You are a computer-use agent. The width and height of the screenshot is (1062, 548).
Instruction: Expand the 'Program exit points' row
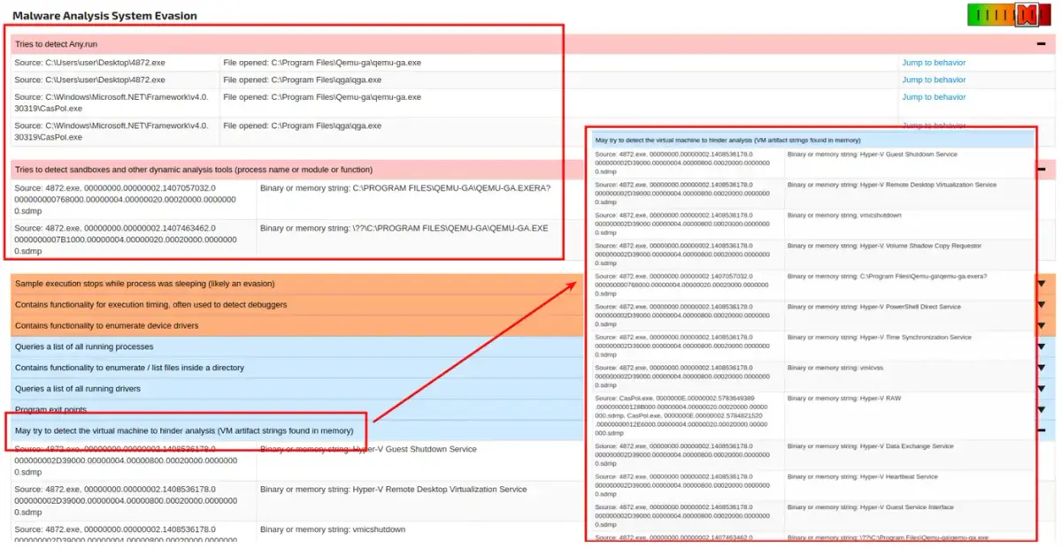pos(1042,410)
